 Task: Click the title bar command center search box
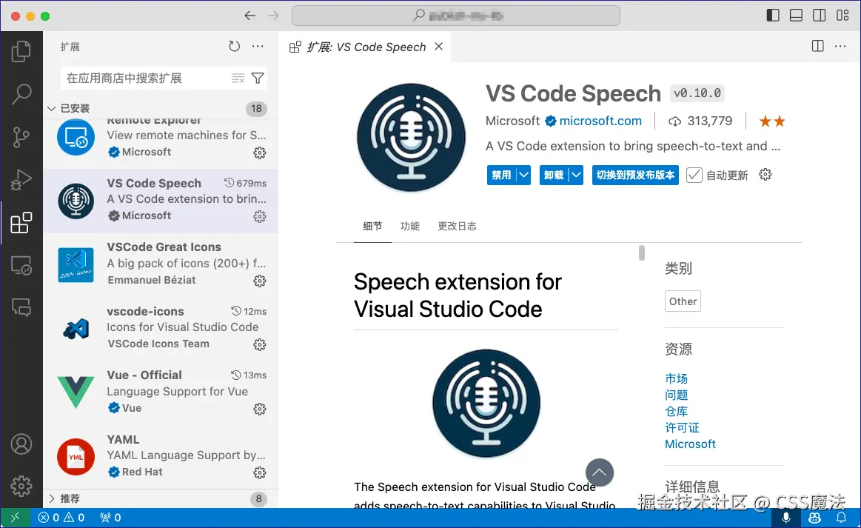point(456,16)
